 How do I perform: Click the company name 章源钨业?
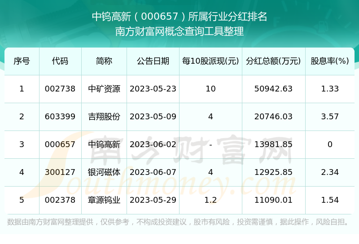click(104, 200)
